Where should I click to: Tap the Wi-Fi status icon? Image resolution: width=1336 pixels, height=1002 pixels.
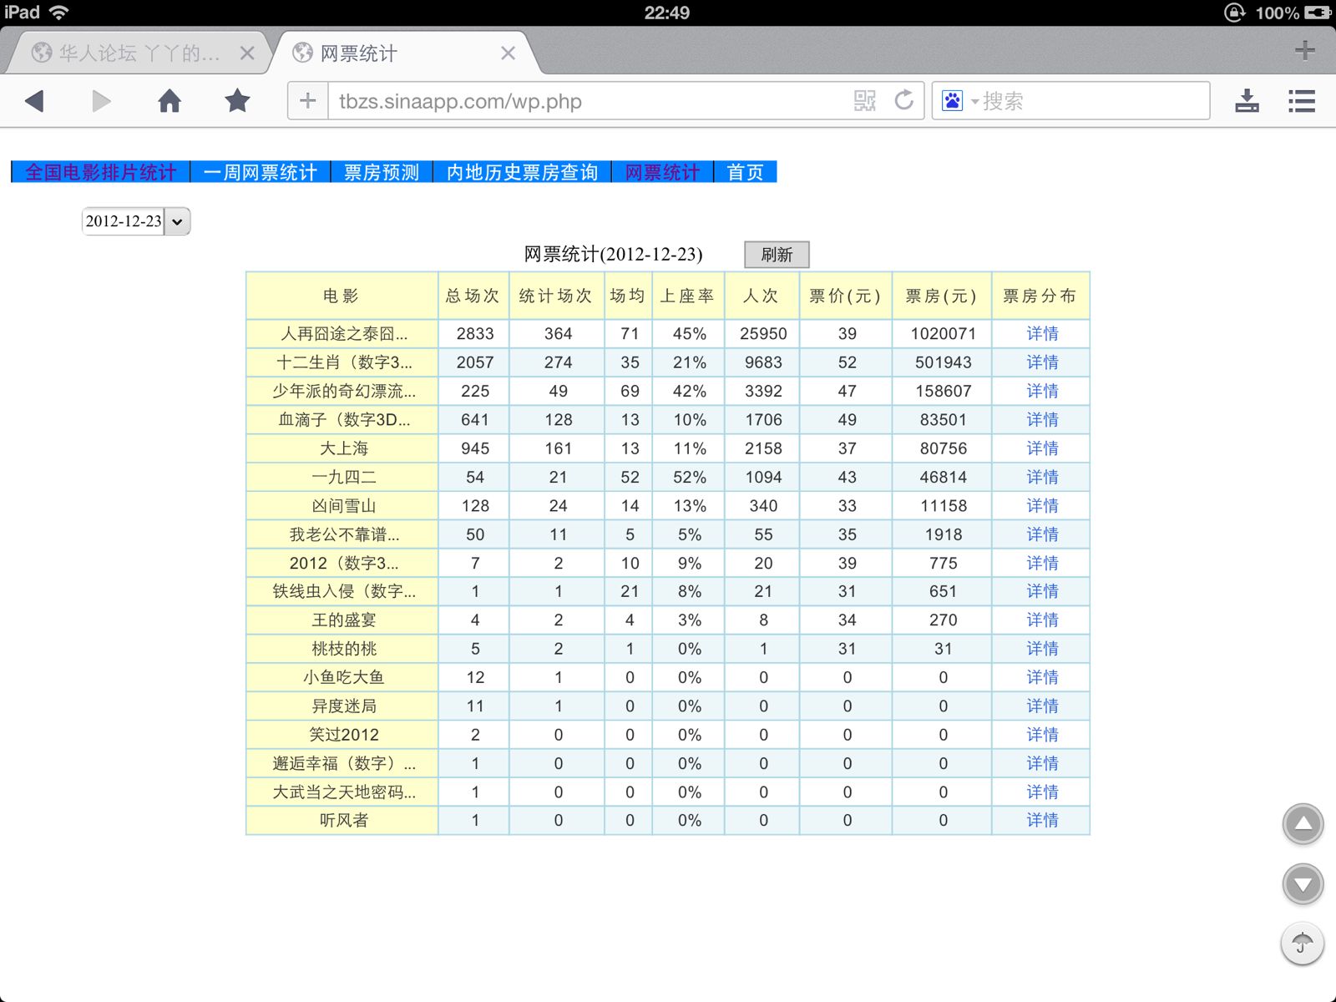[58, 13]
